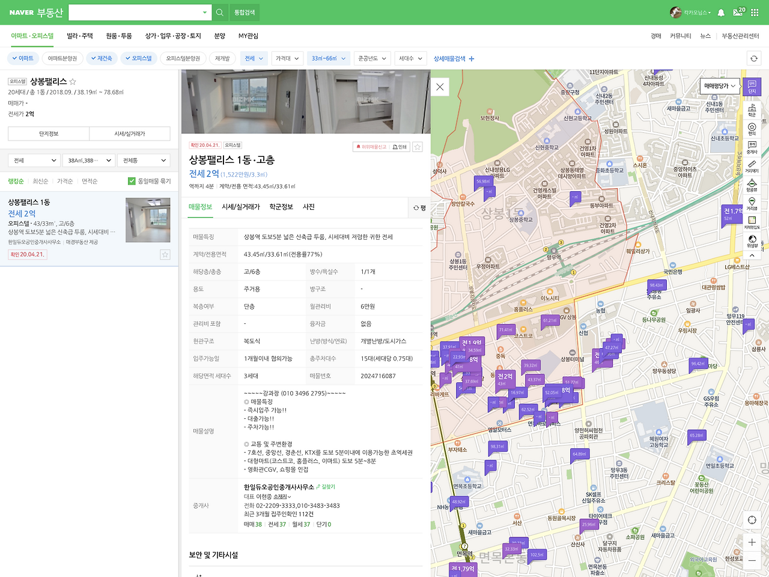This screenshot has height=577, width=769.
Task: Print the listing via 인쇄 button
Action: pos(400,147)
